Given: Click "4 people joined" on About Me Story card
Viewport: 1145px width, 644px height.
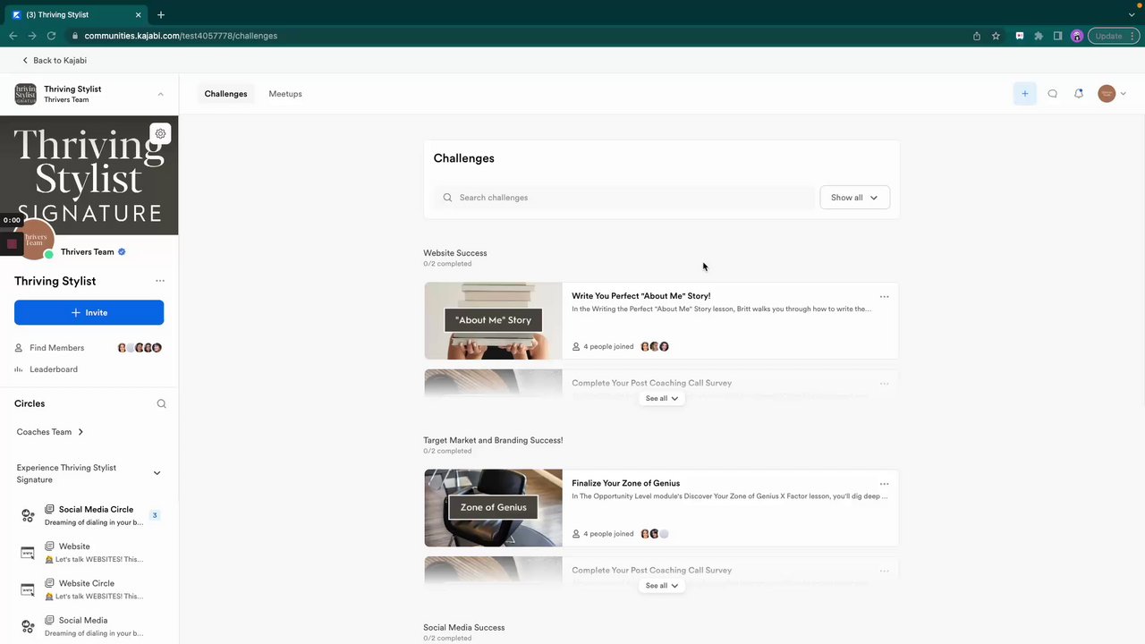Looking at the screenshot, I should (608, 347).
